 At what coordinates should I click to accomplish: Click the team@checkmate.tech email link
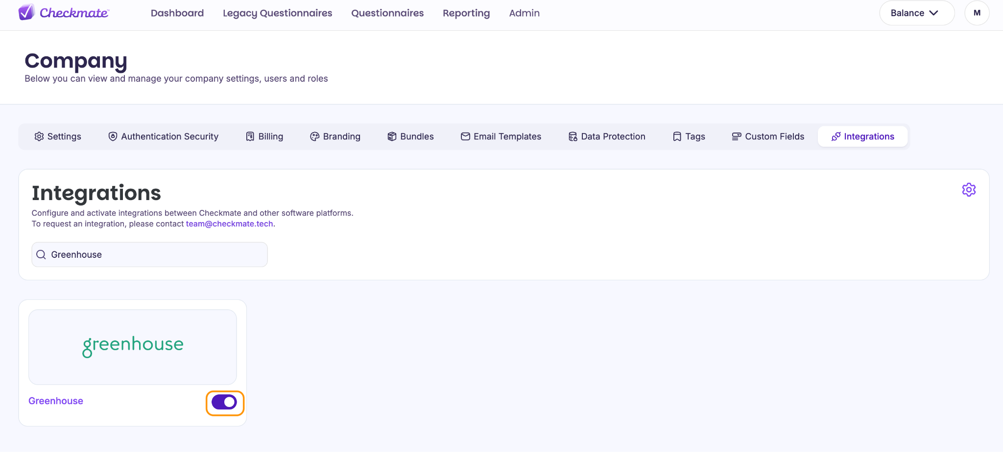pos(230,224)
